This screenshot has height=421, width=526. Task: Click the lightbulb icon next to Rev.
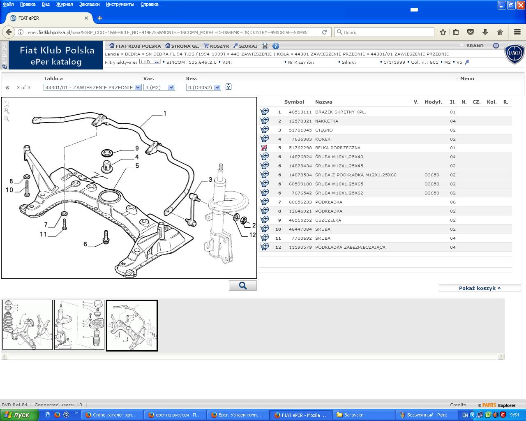228,87
